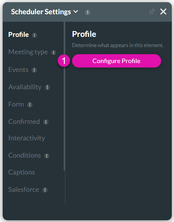
Task: Click the info icon next to Profile tab
Action: [x=34, y=35]
